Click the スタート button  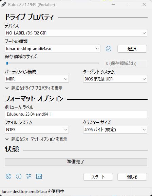click(98, 177)
